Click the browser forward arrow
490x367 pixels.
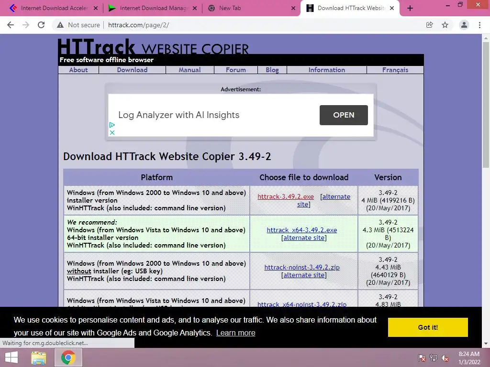26,25
